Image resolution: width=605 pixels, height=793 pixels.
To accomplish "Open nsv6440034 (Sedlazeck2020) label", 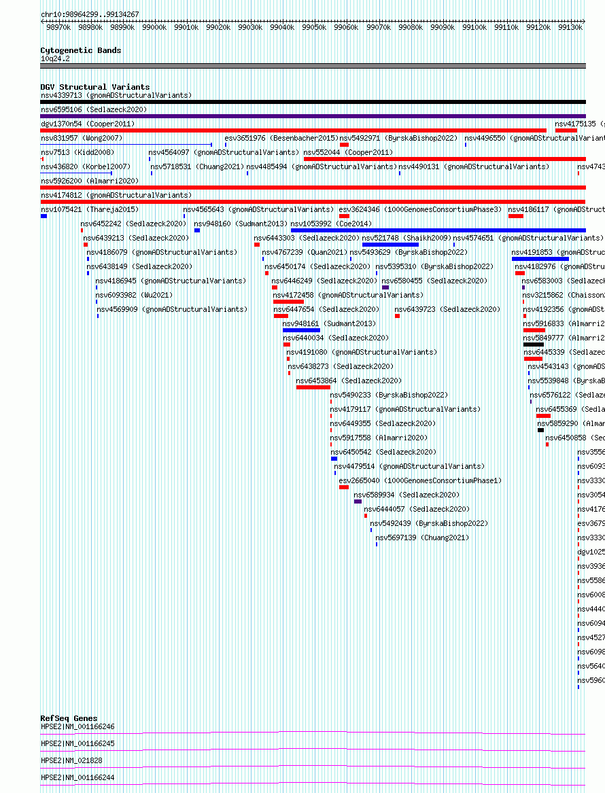I will 336,337.
